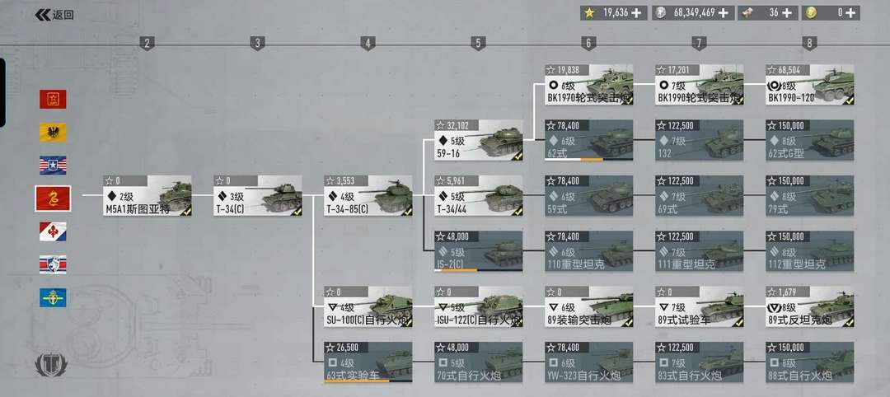This screenshot has width=890, height=397.
Task: Open the locked 62式 tier 6 tank
Action: [x=589, y=140]
